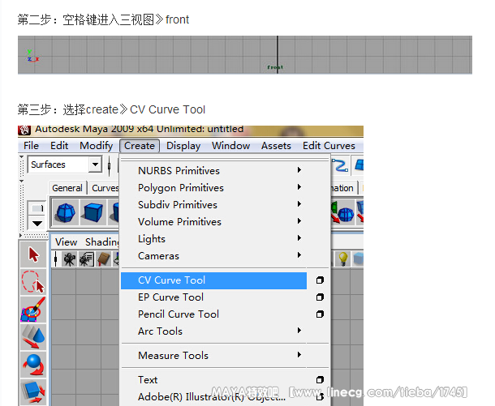Click the select camera icon in panel toolbar
Image resolution: width=495 pixels, height=406 pixels.
coord(69,259)
